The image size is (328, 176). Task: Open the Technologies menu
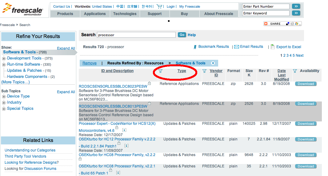pos(125,14)
